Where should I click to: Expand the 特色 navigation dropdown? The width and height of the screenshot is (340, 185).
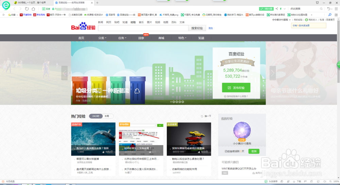click(x=182, y=38)
